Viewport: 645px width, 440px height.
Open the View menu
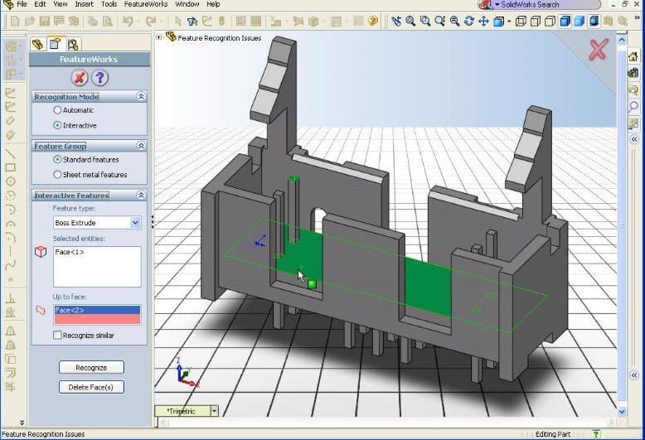pyautogui.click(x=60, y=4)
